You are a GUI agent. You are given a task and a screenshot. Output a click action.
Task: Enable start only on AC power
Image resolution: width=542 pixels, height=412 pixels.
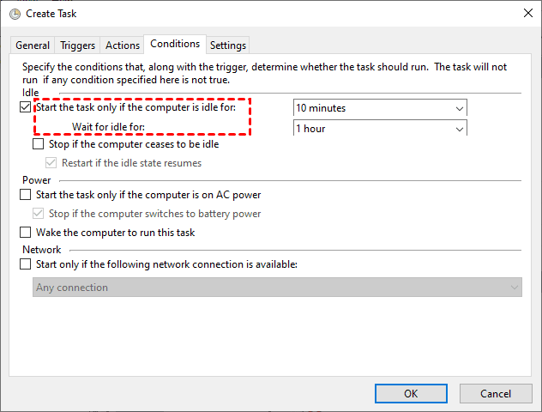tap(25, 195)
